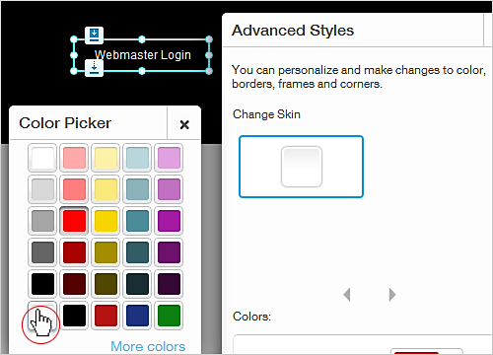
Task: Pick the bottom-row swatch left of black
Action: pos(42,316)
